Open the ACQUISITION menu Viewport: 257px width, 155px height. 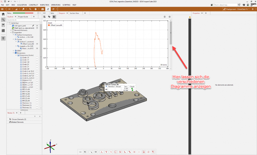click(22, 5)
